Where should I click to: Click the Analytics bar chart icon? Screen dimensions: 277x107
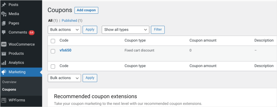pos(4,63)
